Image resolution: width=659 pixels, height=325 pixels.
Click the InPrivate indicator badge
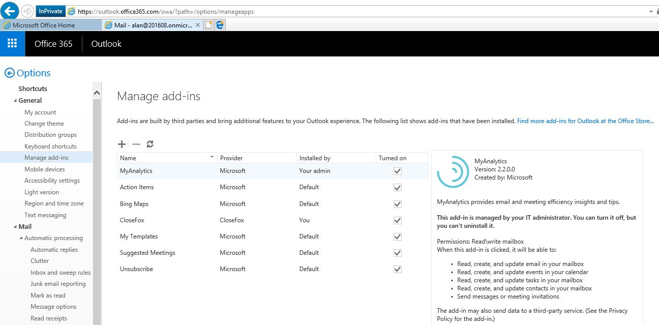(x=50, y=11)
